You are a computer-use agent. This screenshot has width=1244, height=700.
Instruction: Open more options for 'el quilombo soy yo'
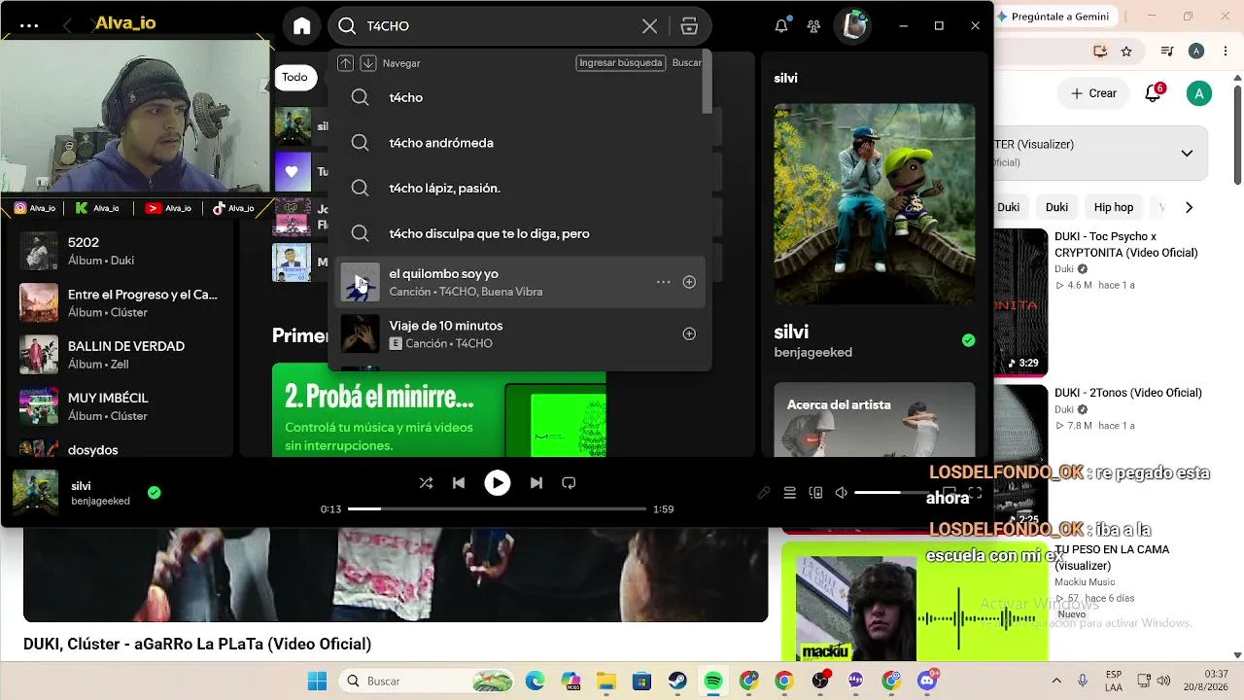click(663, 282)
